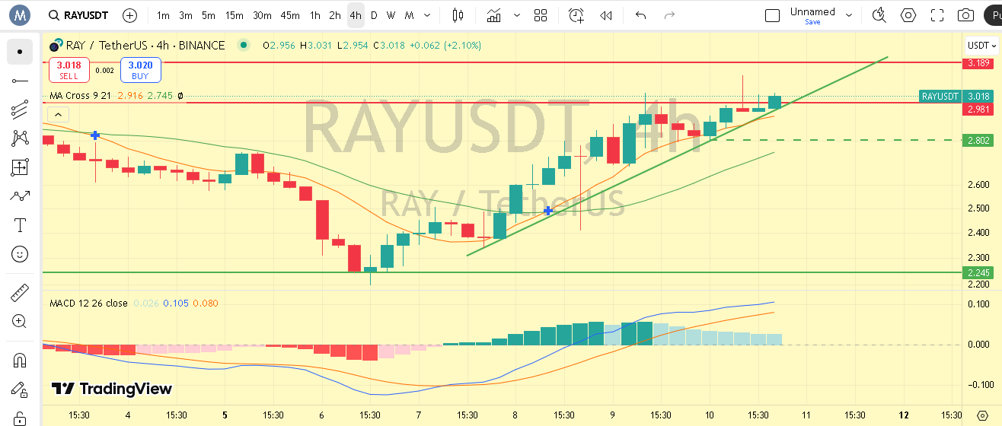Expand the timeframe list dropdown arrow

coord(428,15)
